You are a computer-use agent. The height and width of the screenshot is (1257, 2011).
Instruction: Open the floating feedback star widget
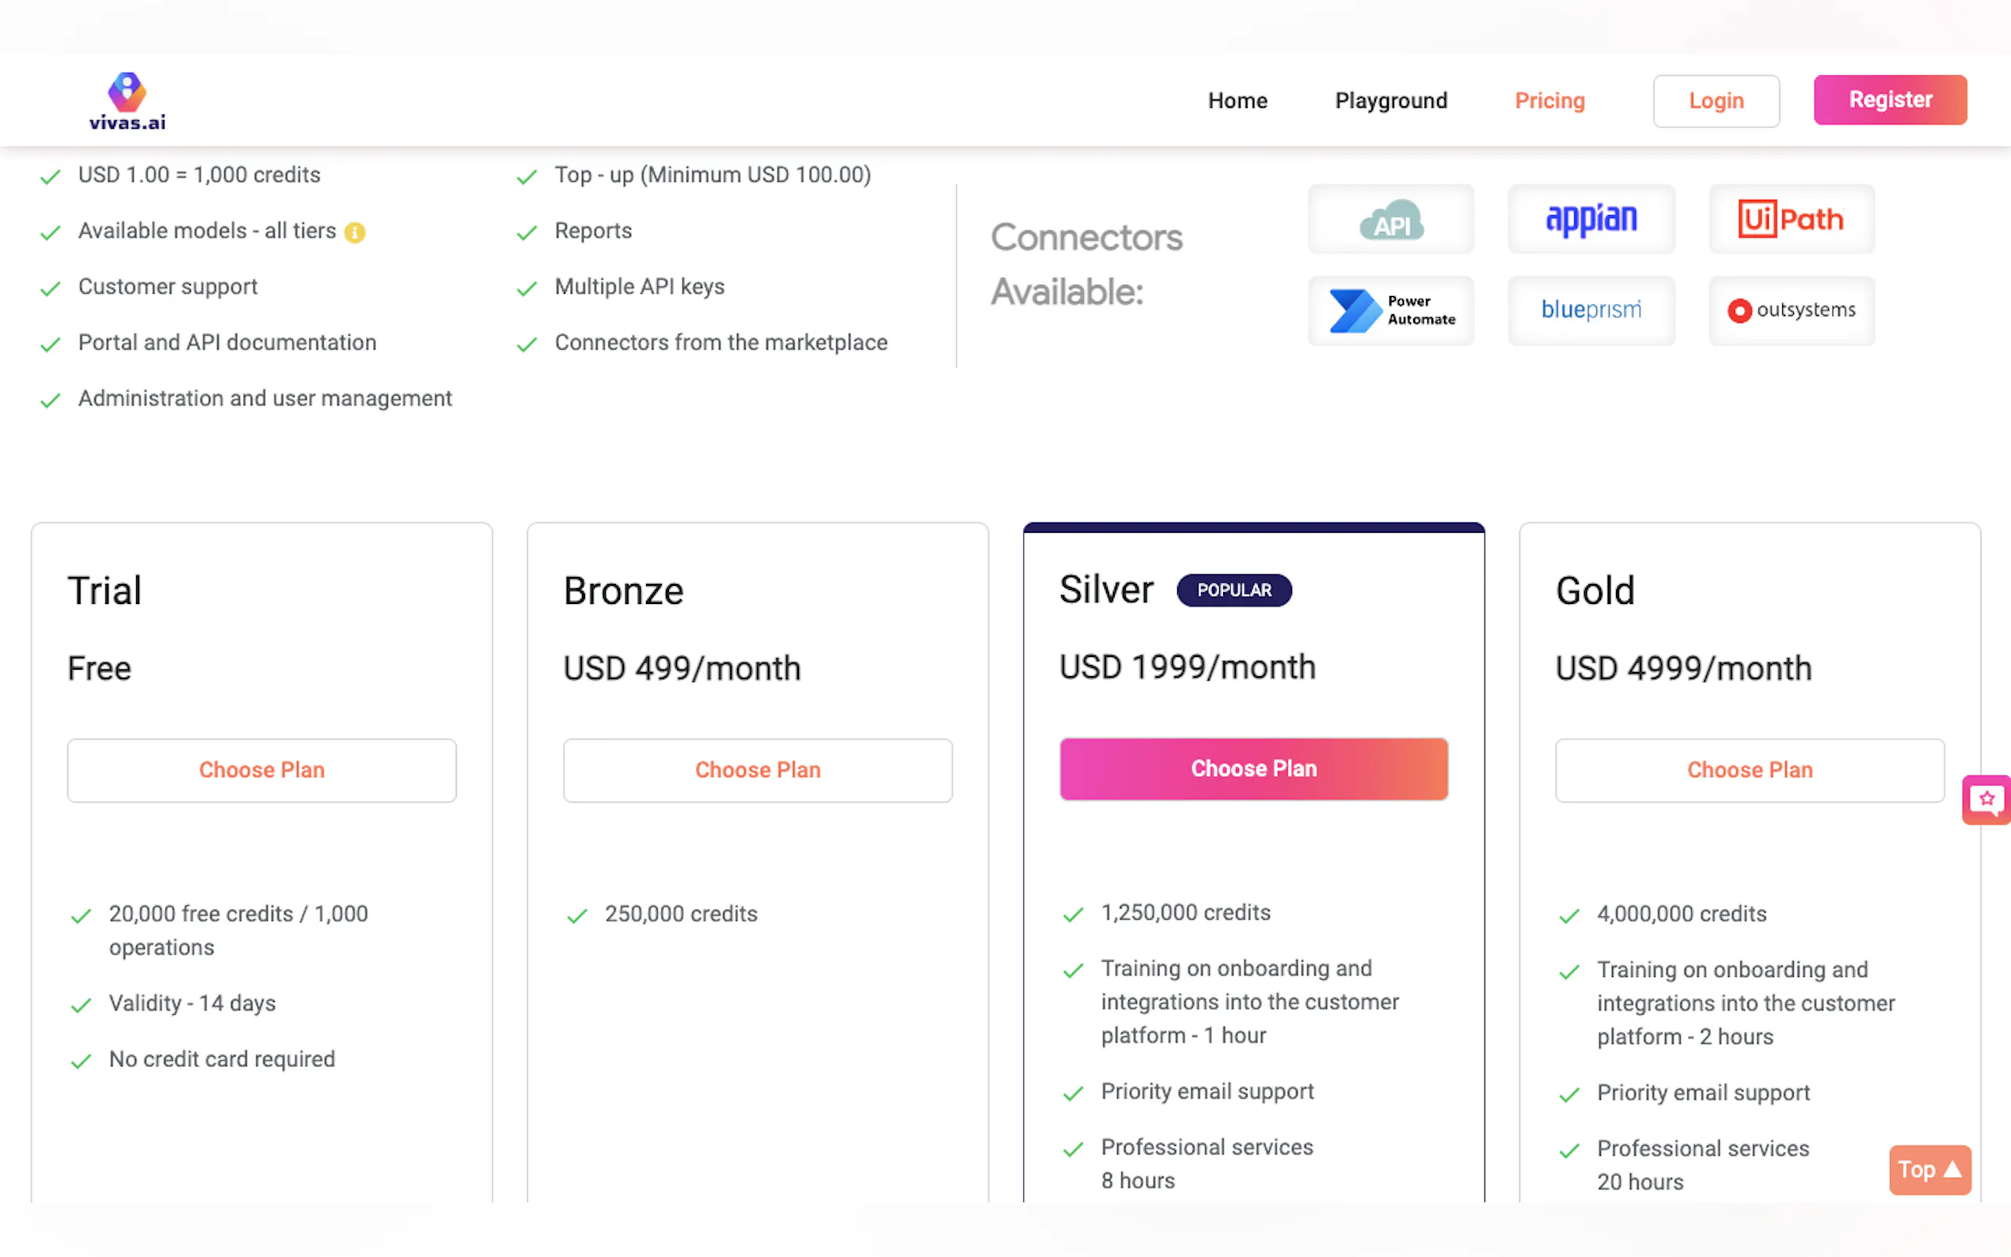(1986, 799)
